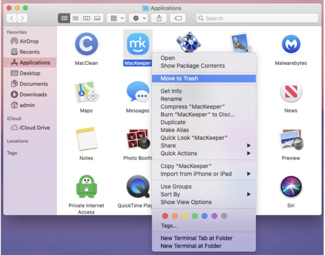The height and width of the screenshot is (255, 325).
Task: Click the Edit Tags toolbar button
Action: coord(178,18)
